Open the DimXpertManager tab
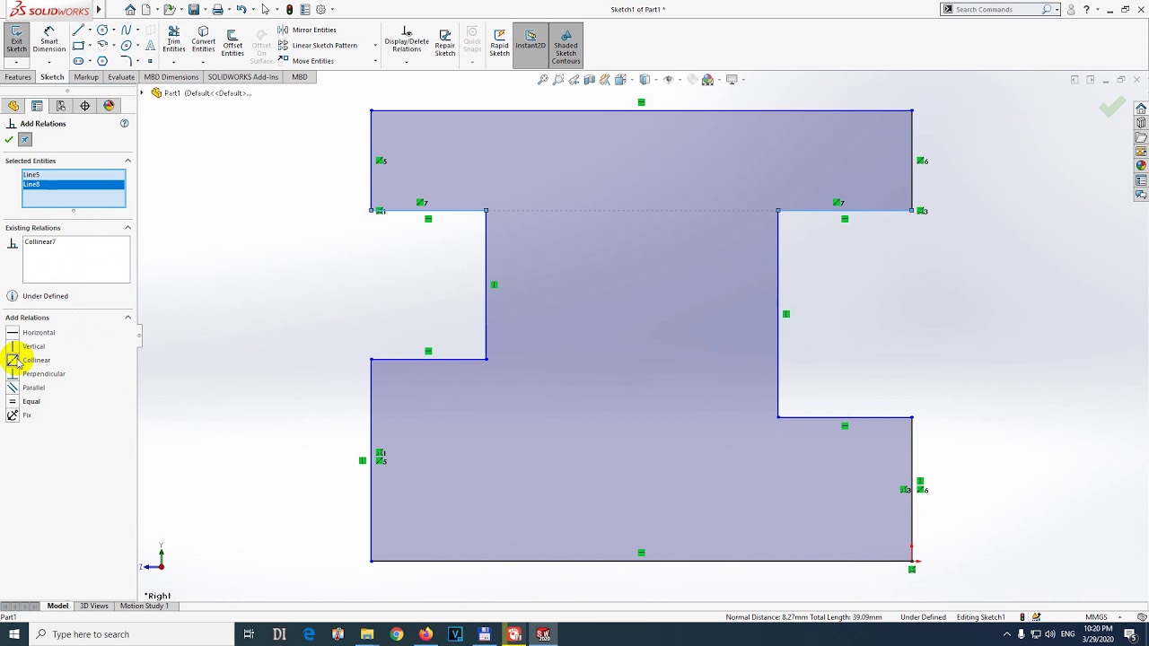 pos(85,106)
